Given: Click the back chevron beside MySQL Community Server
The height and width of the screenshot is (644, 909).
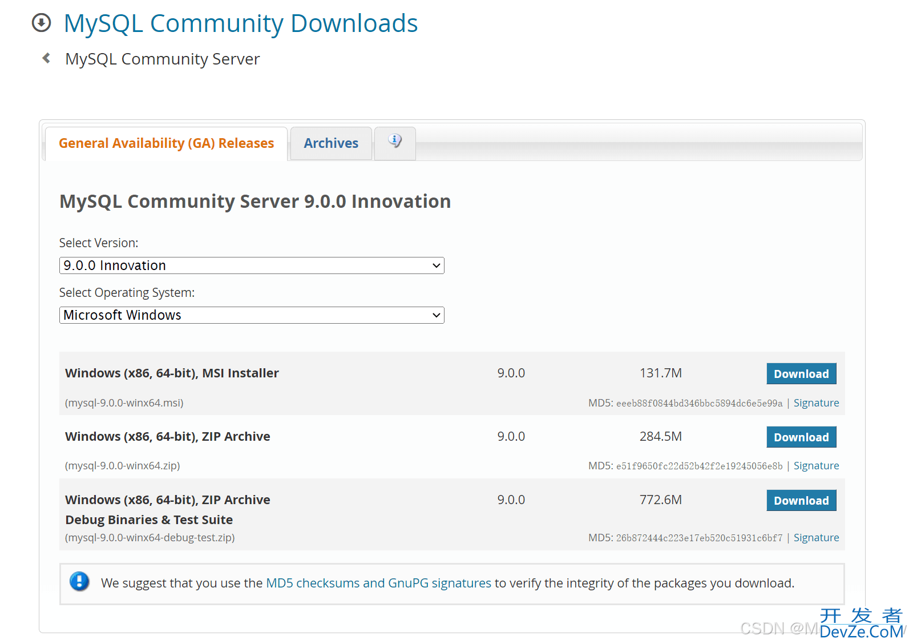Looking at the screenshot, I should point(46,58).
